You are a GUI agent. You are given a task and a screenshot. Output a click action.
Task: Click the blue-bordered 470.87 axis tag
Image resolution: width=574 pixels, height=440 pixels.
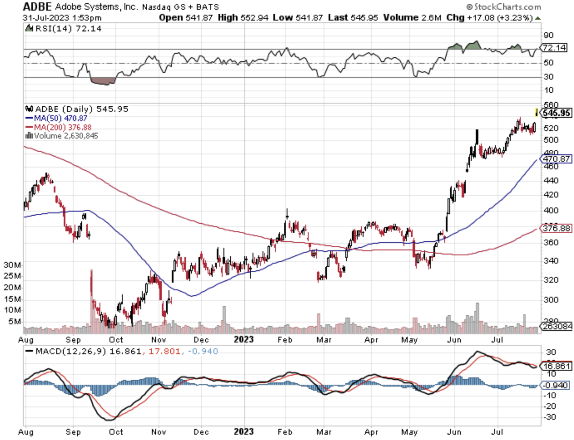pos(557,159)
